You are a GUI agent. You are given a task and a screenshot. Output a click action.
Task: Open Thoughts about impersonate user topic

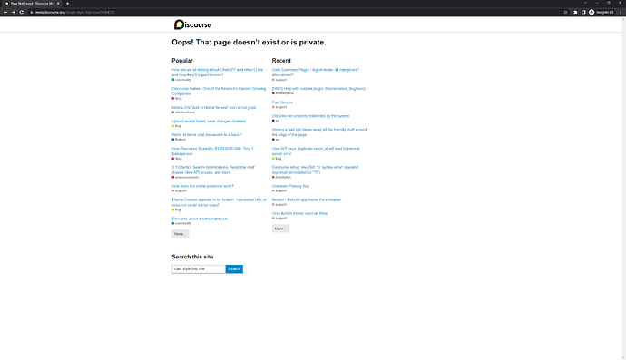pyautogui.click(x=200, y=219)
